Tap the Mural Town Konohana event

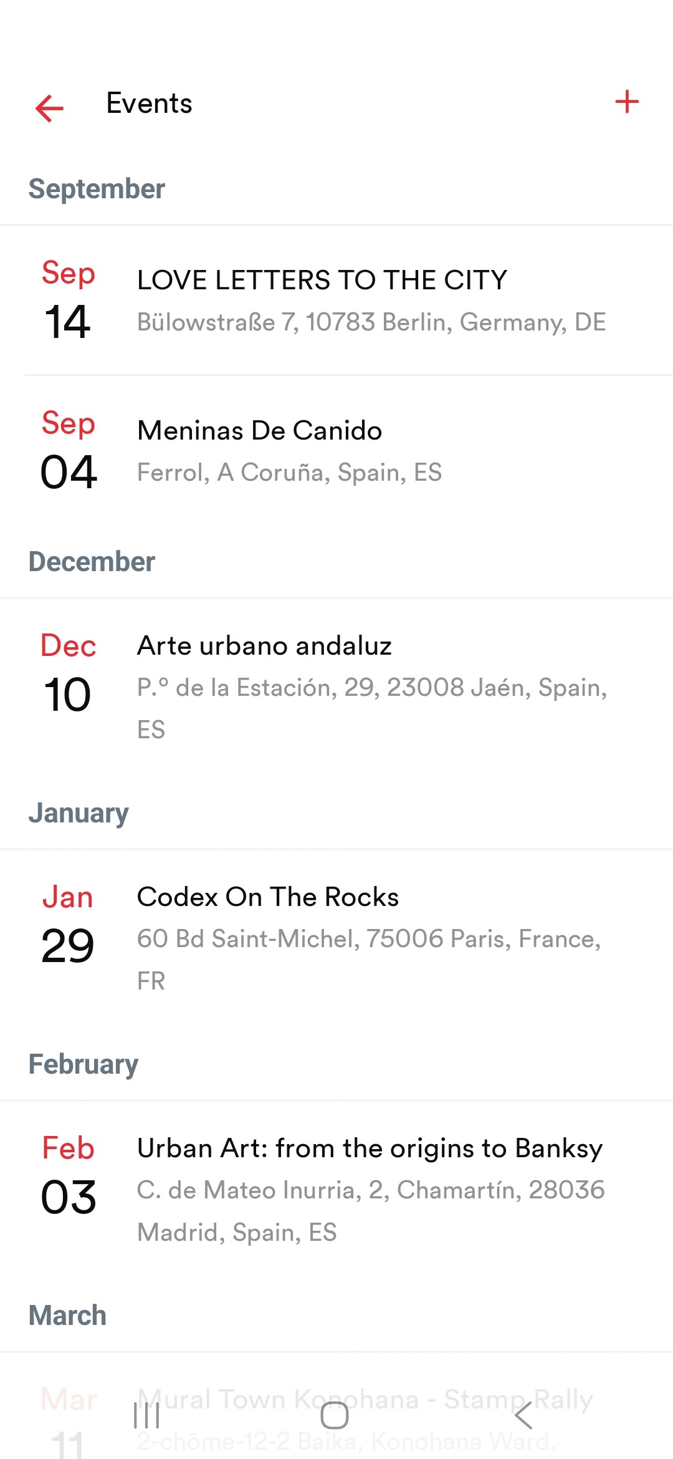[x=365, y=1400]
